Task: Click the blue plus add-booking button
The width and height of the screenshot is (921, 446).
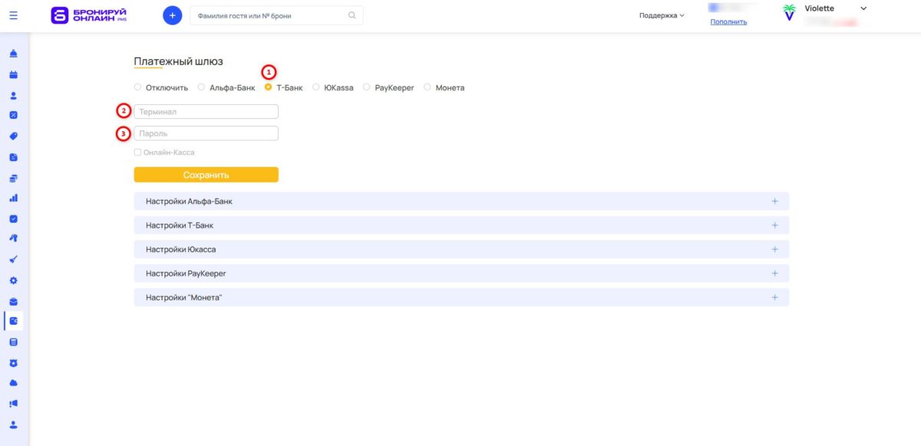Action: coord(173,15)
